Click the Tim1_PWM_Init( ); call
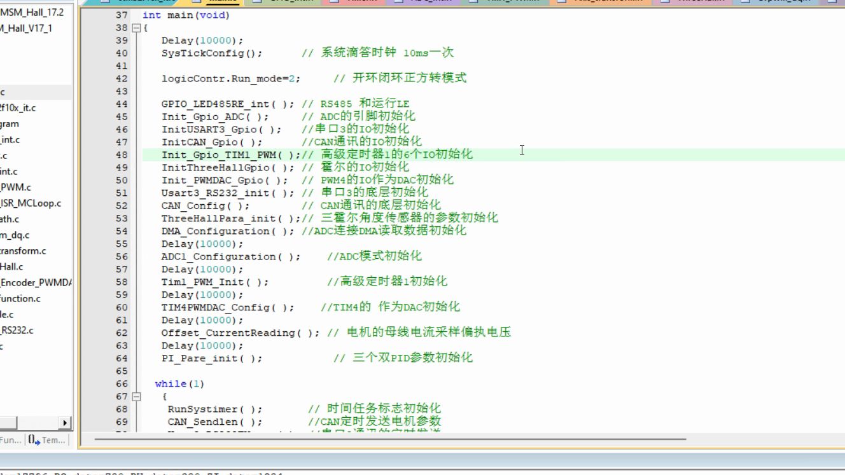Viewport: 845px width, 475px height. tap(215, 282)
